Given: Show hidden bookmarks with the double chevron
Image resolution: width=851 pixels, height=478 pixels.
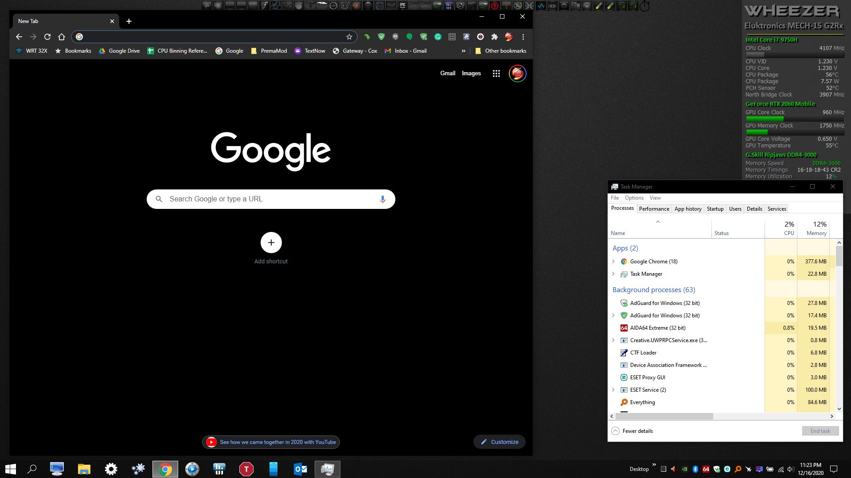Looking at the screenshot, I should tap(464, 51).
